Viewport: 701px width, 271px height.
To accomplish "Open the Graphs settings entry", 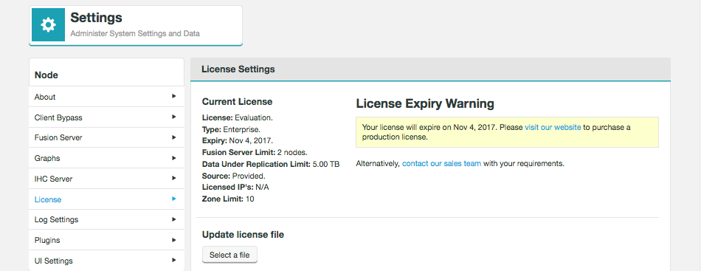I will tap(106, 158).
